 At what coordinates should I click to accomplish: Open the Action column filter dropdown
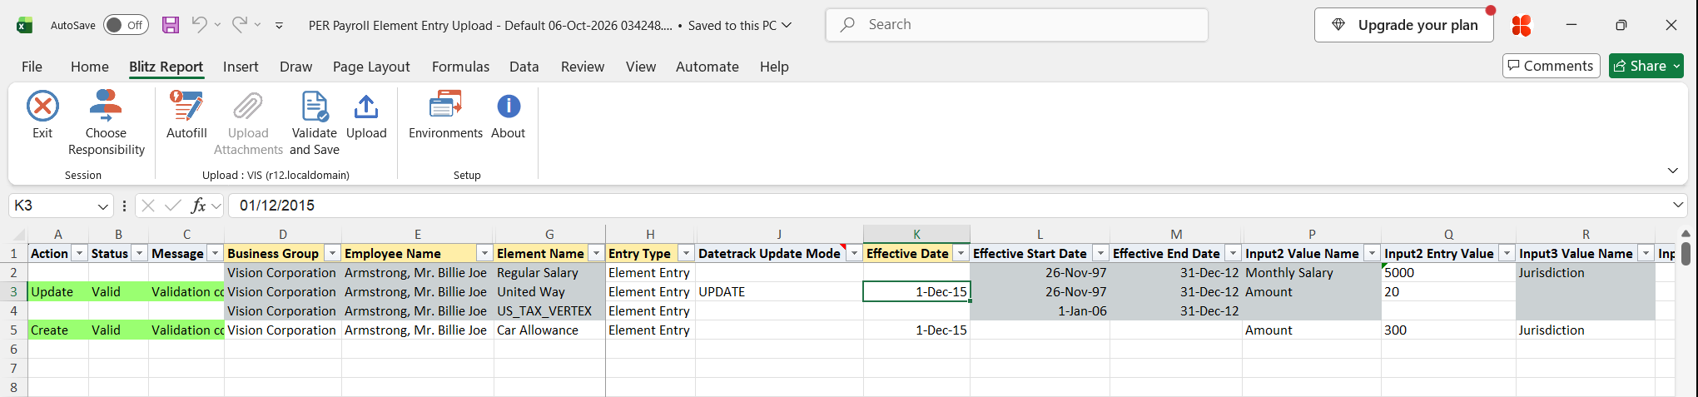pyautogui.click(x=79, y=253)
